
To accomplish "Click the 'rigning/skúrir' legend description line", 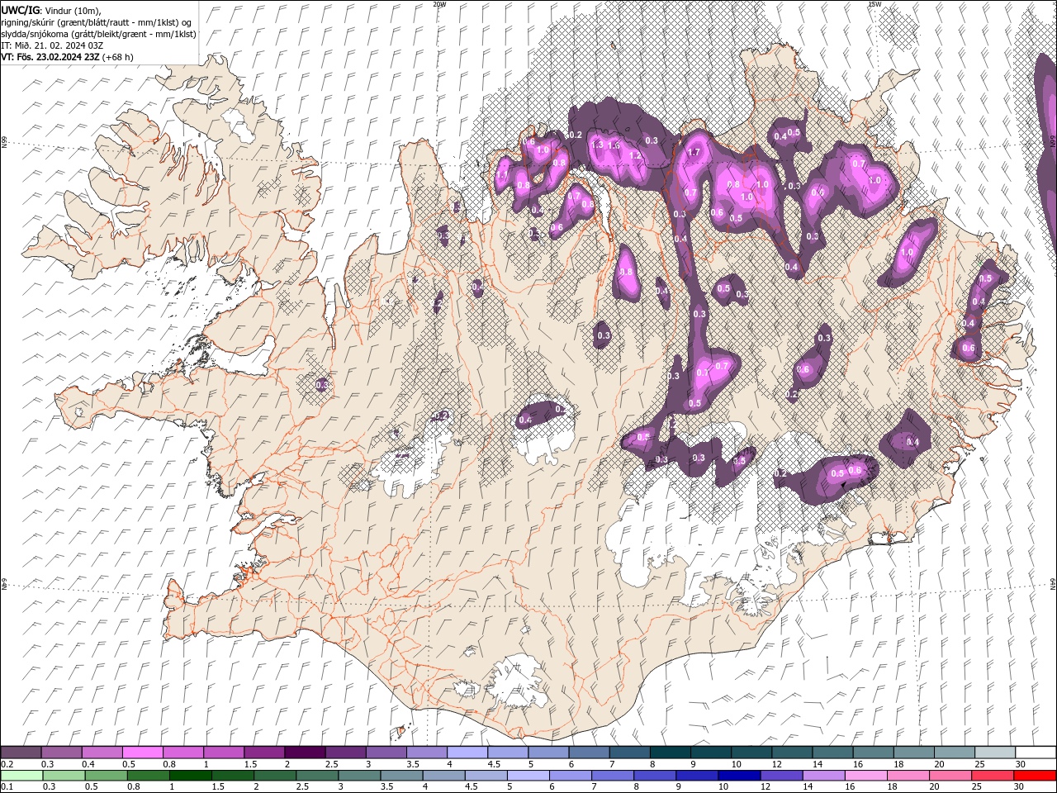I will click(x=97, y=22).
